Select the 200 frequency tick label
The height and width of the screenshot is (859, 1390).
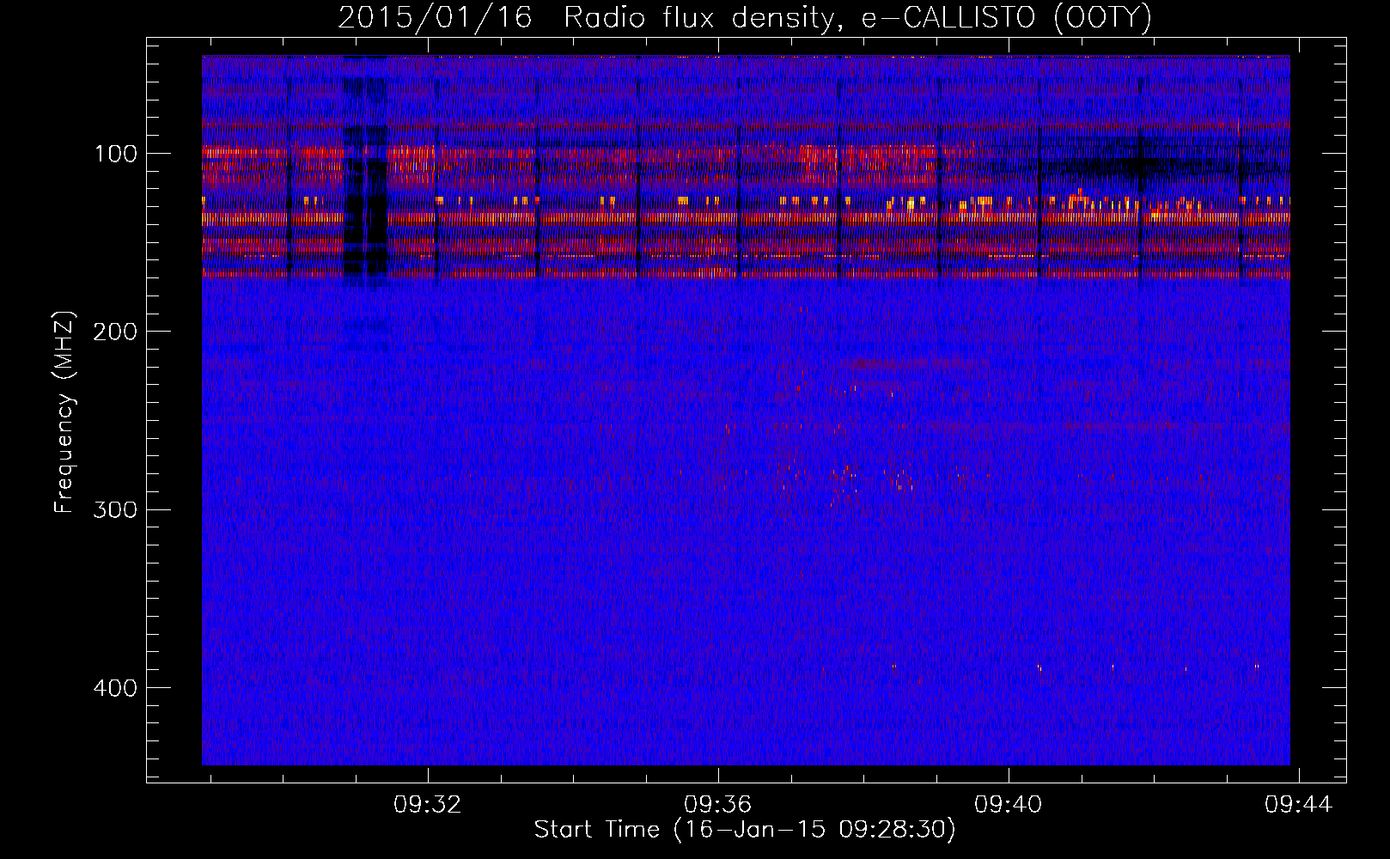(116, 332)
